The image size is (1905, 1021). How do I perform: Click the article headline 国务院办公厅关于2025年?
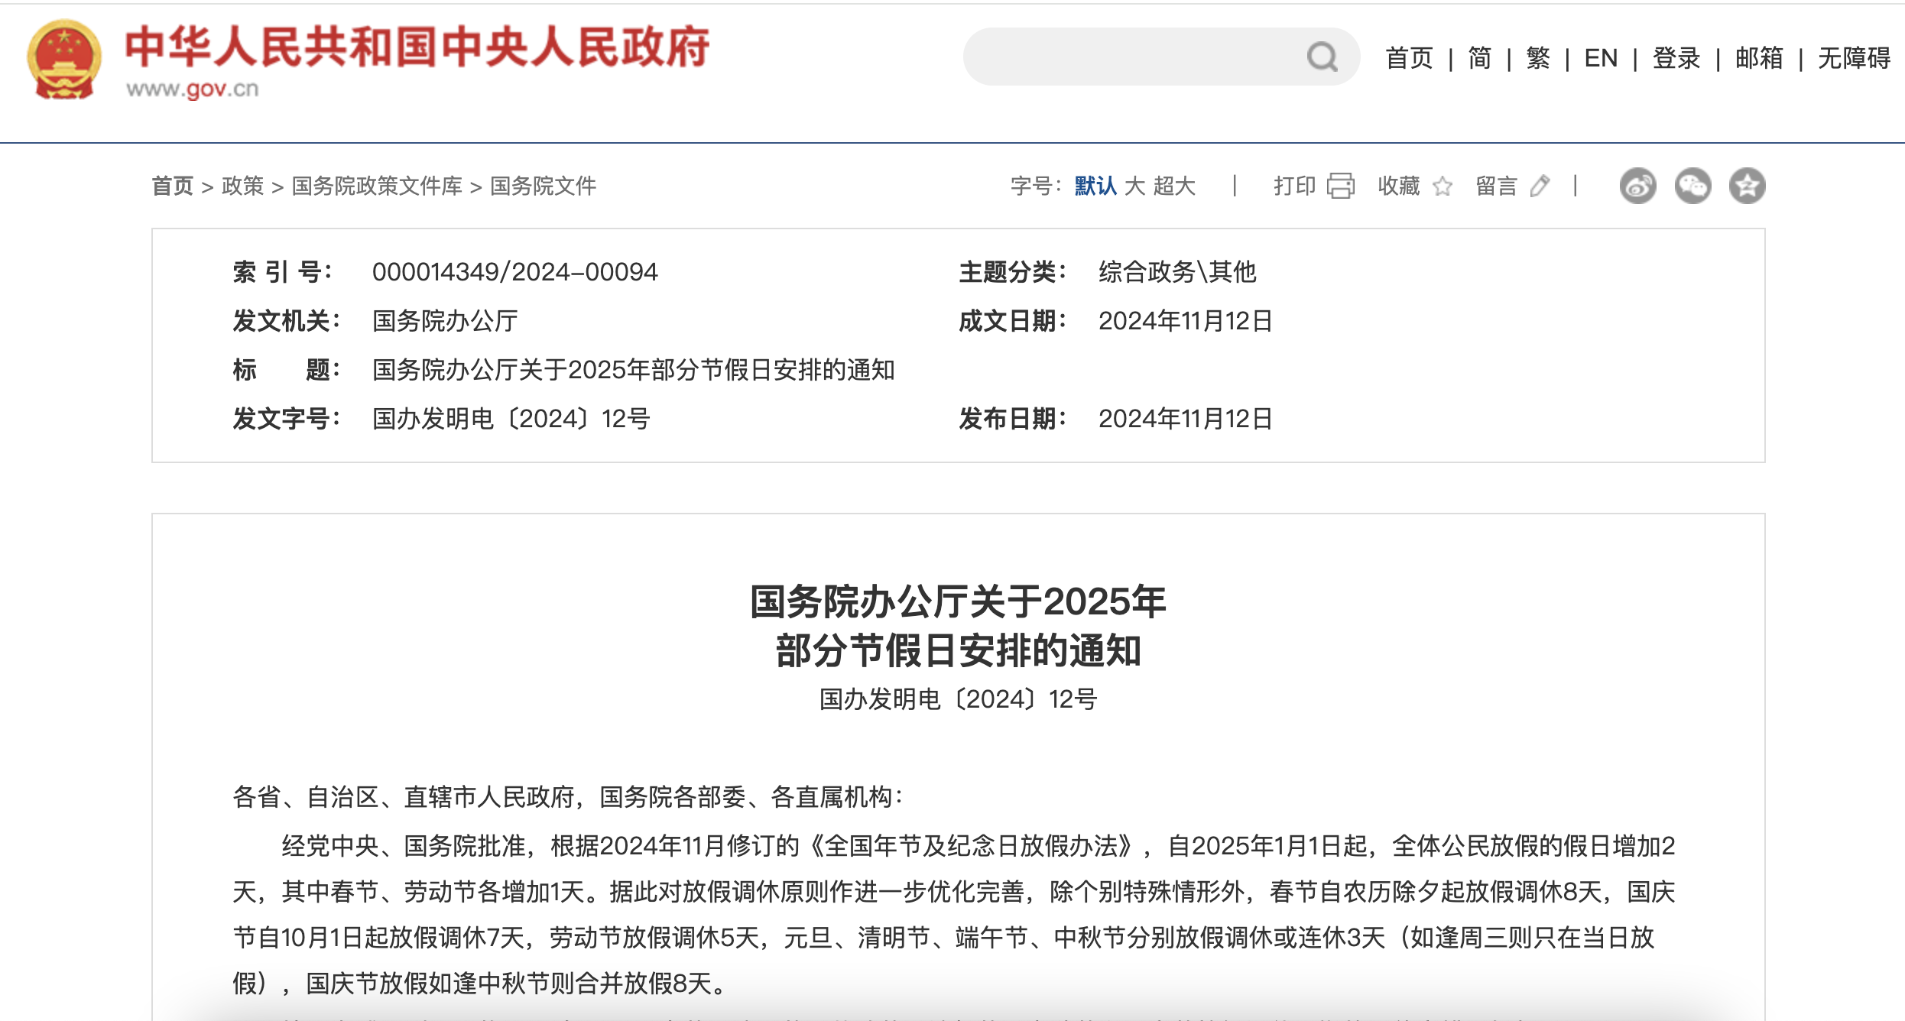point(958,601)
